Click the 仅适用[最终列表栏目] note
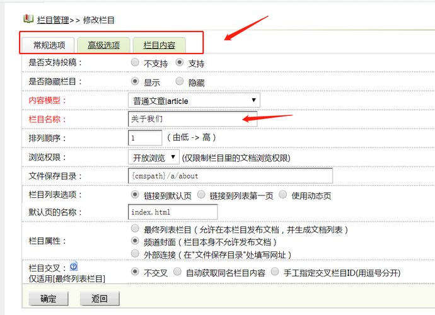This screenshot has width=435, height=315. (x=67, y=278)
